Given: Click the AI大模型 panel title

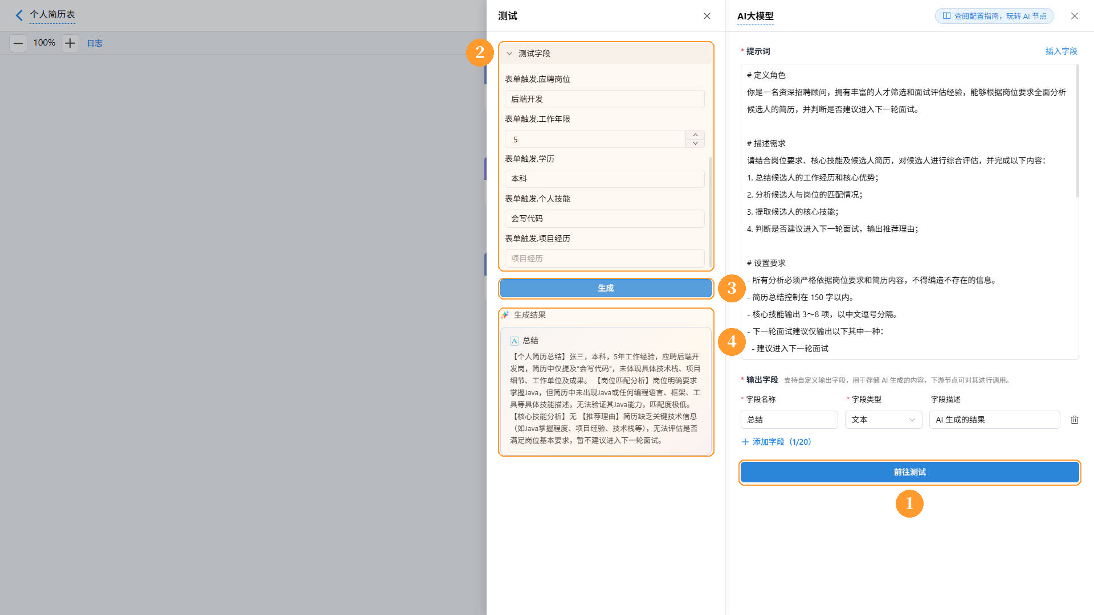Looking at the screenshot, I should (756, 16).
